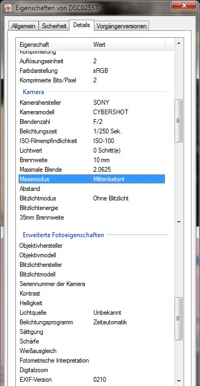Select the Objektivmodell row

click(x=92, y=255)
